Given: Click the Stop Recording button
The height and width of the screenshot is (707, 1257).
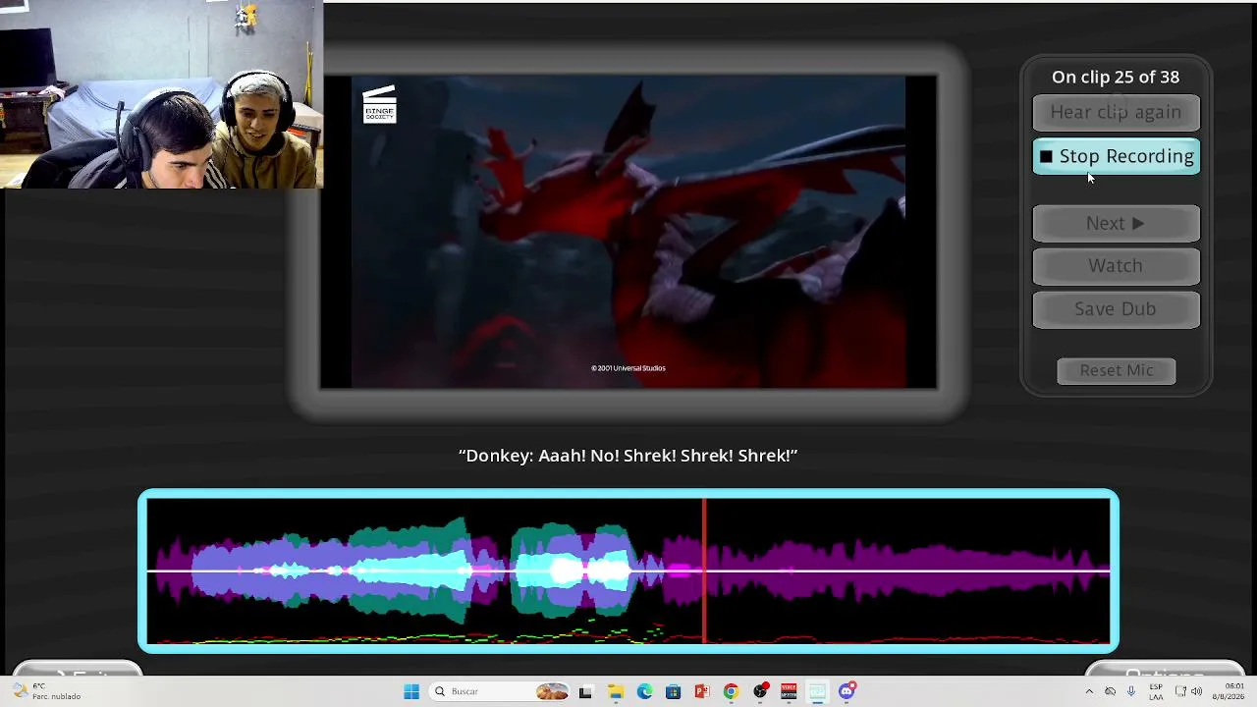Looking at the screenshot, I should click(x=1116, y=156).
